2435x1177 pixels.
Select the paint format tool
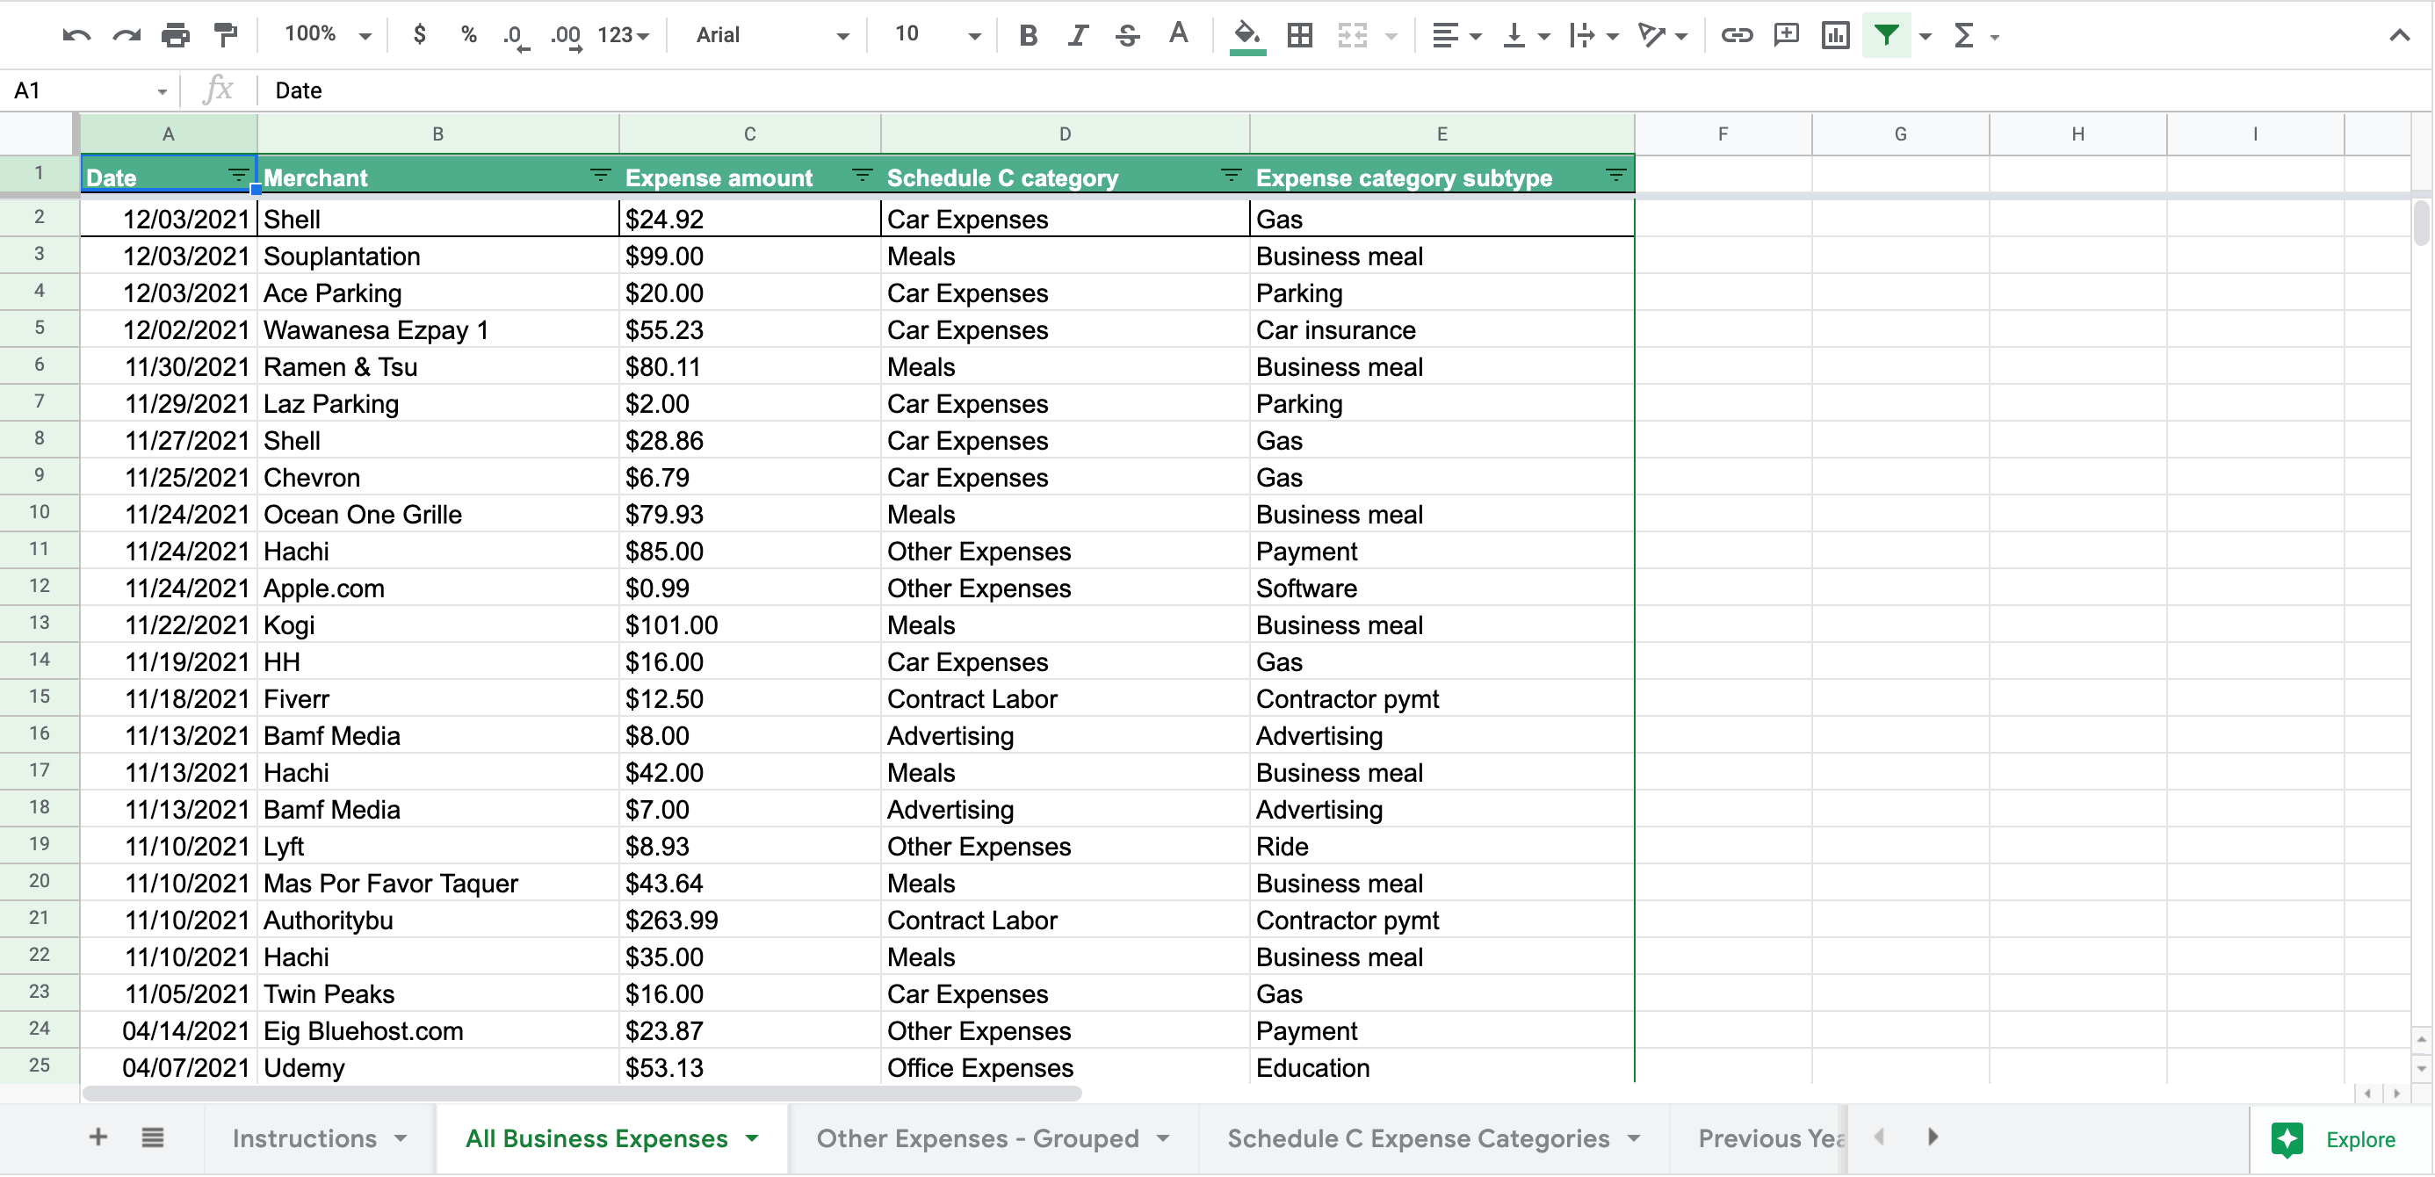(225, 36)
